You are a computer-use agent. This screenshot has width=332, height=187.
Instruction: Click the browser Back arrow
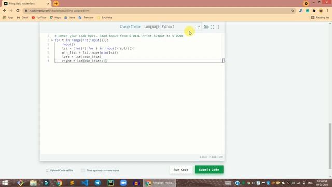(5, 11)
